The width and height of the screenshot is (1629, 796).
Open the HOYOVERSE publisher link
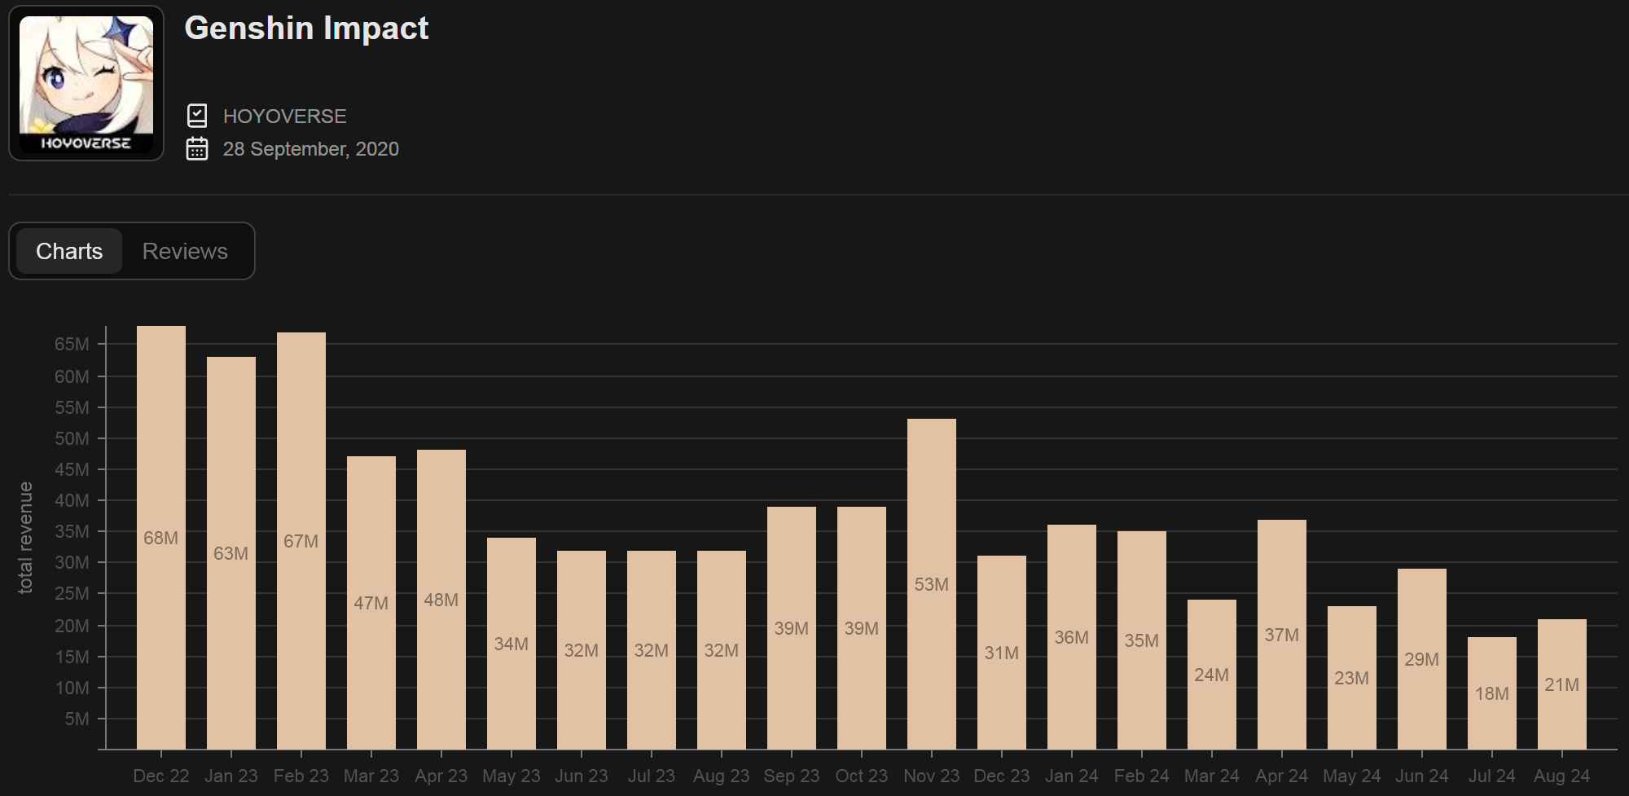pyautogui.click(x=285, y=117)
